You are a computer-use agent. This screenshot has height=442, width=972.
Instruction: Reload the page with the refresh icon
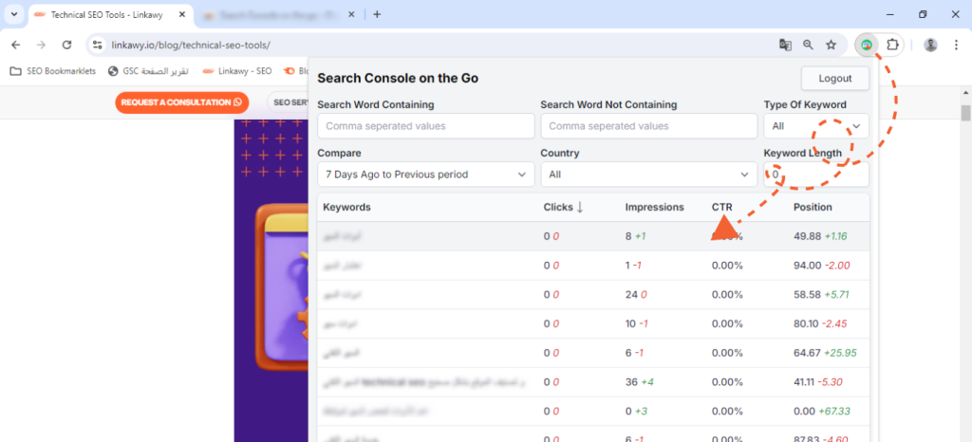pos(66,45)
